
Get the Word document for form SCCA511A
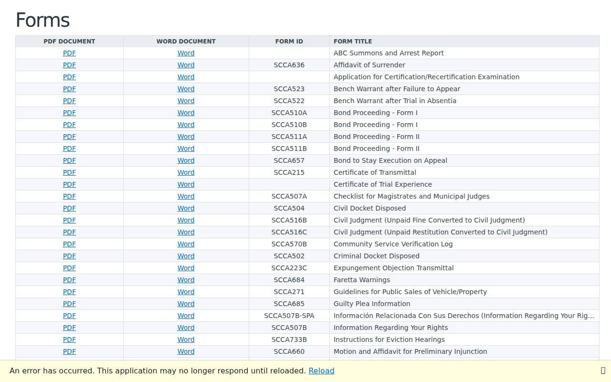186,137
